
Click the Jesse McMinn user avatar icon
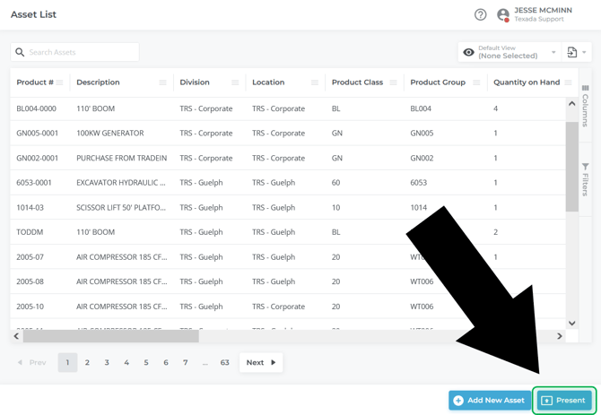503,14
